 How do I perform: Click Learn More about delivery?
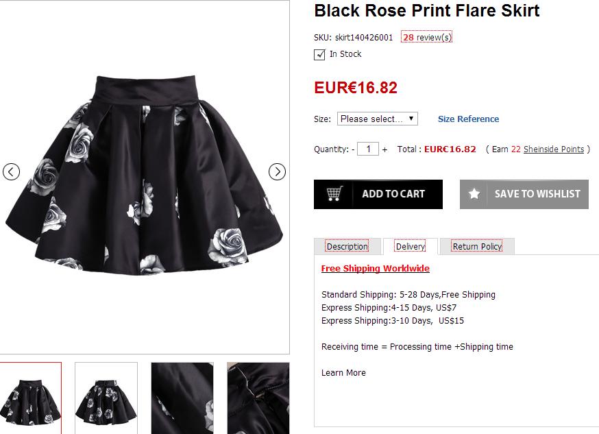[x=343, y=373]
